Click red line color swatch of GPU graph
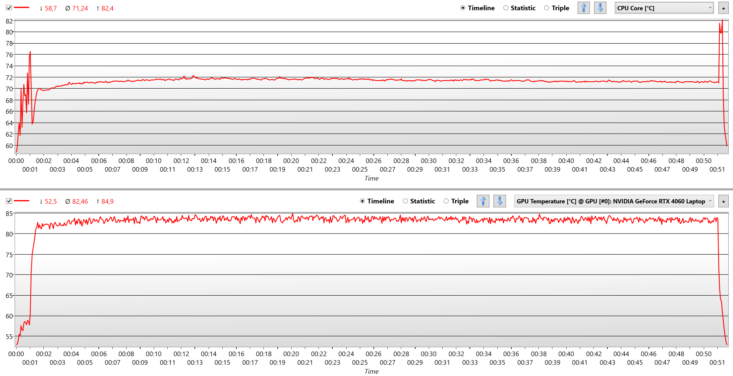The width and height of the screenshot is (733, 376). 22,201
